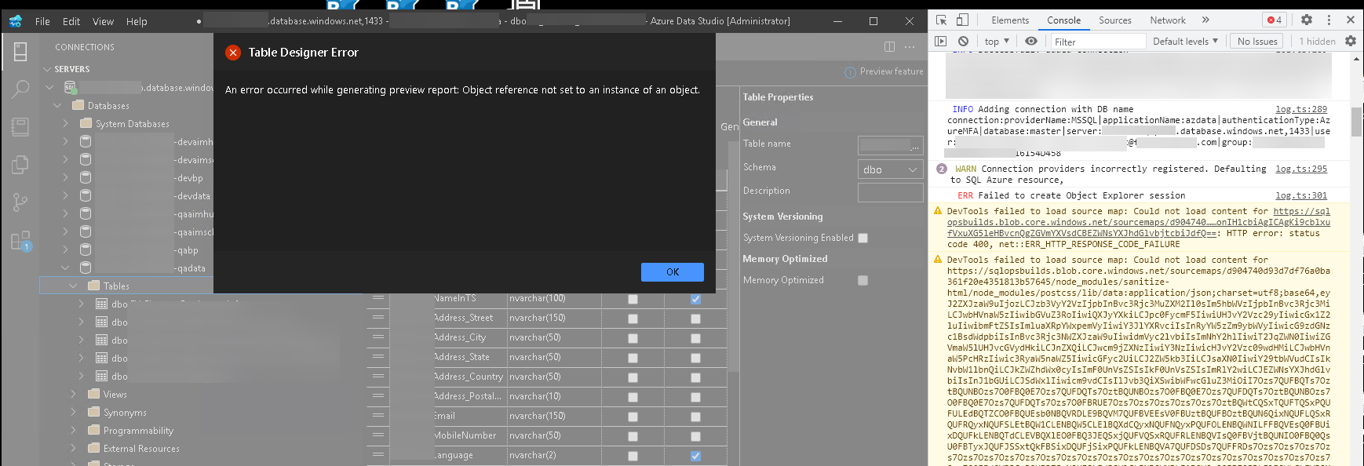
Task: Open the View menu
Action: click(x=103, y=21)
